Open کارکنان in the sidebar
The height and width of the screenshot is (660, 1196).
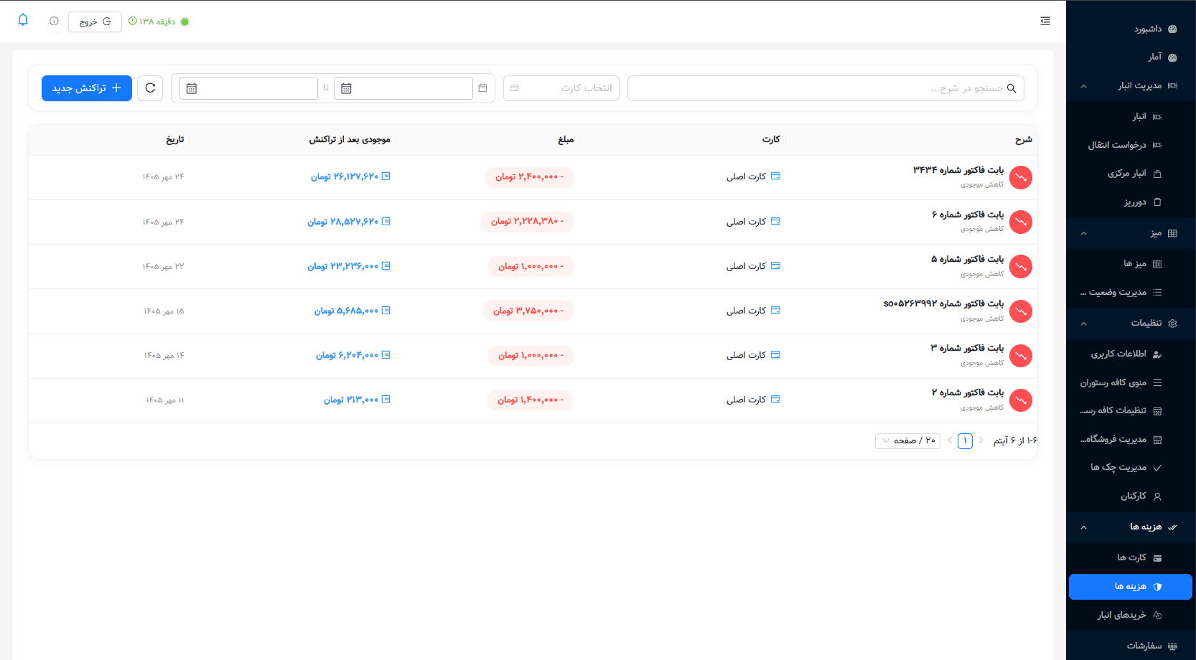coord(1131,496)
